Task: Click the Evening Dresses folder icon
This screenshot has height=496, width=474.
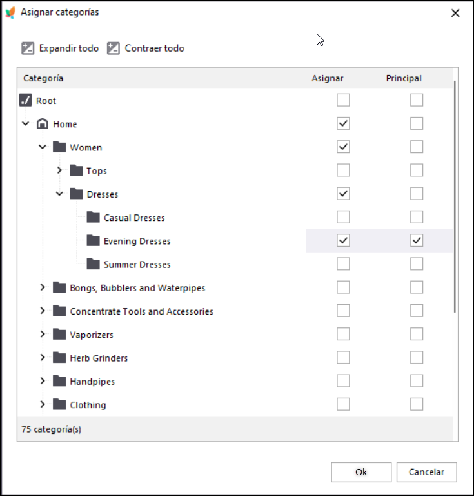Action: click(93, 240)
